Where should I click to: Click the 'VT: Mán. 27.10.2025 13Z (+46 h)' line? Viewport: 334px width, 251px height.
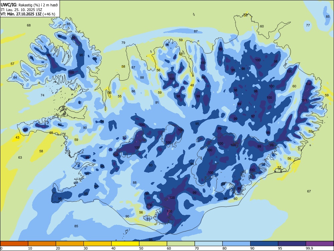coord(28,14)
